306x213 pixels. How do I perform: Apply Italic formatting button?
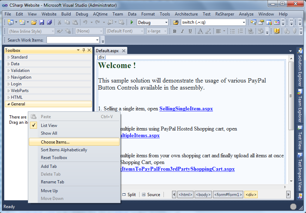click(183, 31)
